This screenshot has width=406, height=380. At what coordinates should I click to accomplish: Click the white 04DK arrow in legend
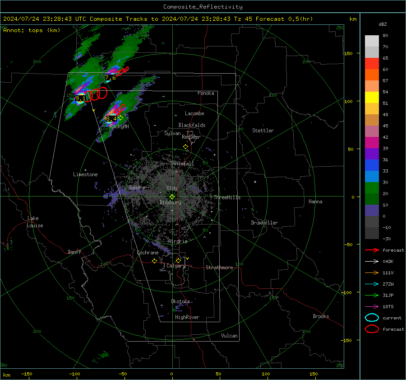372,261
